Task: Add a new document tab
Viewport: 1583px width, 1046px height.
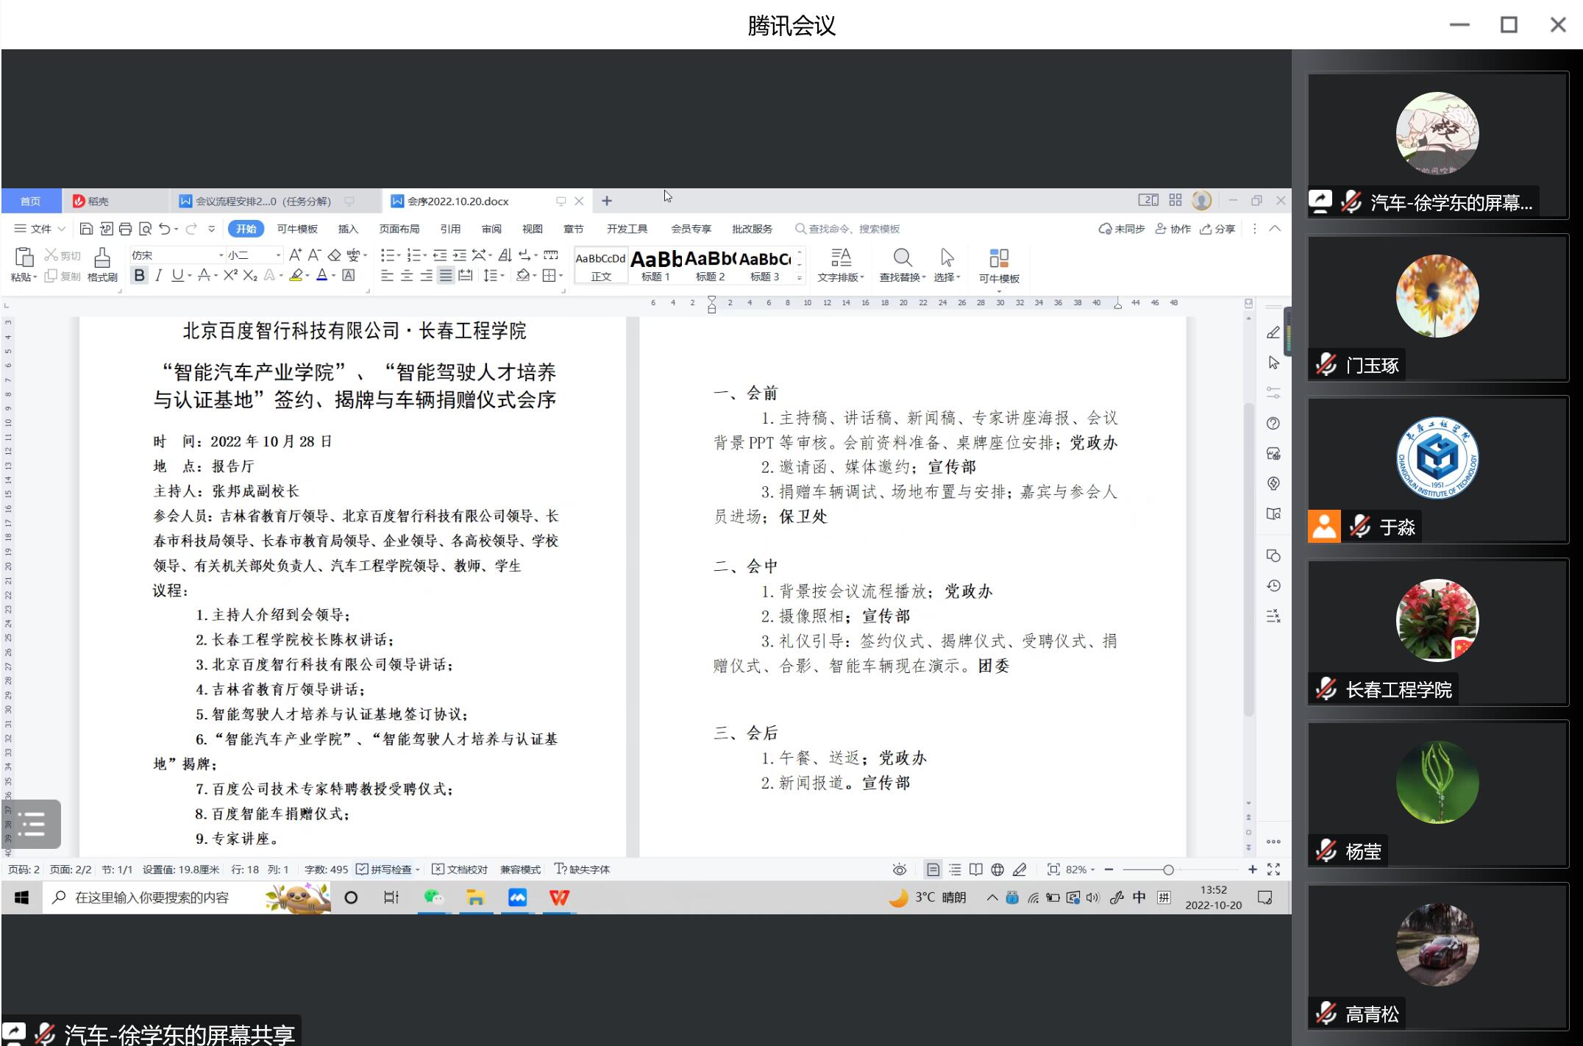Action: point(607,201)
